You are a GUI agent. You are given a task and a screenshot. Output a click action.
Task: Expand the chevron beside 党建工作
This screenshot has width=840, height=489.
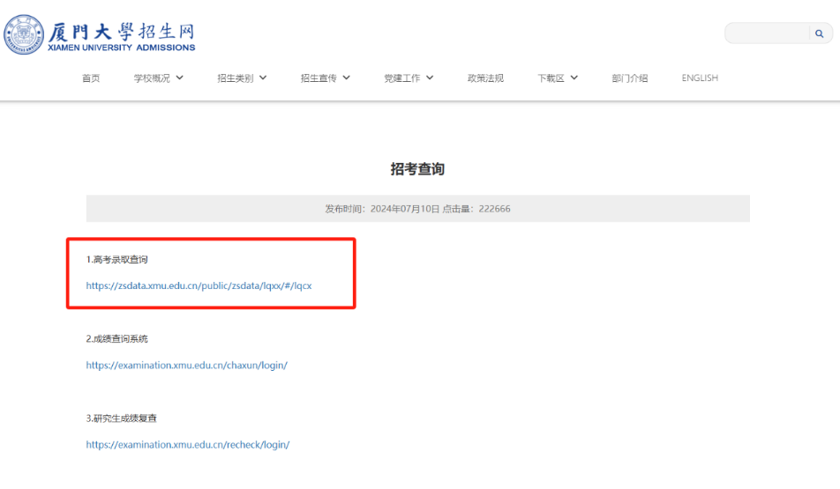tap(430, 78)
